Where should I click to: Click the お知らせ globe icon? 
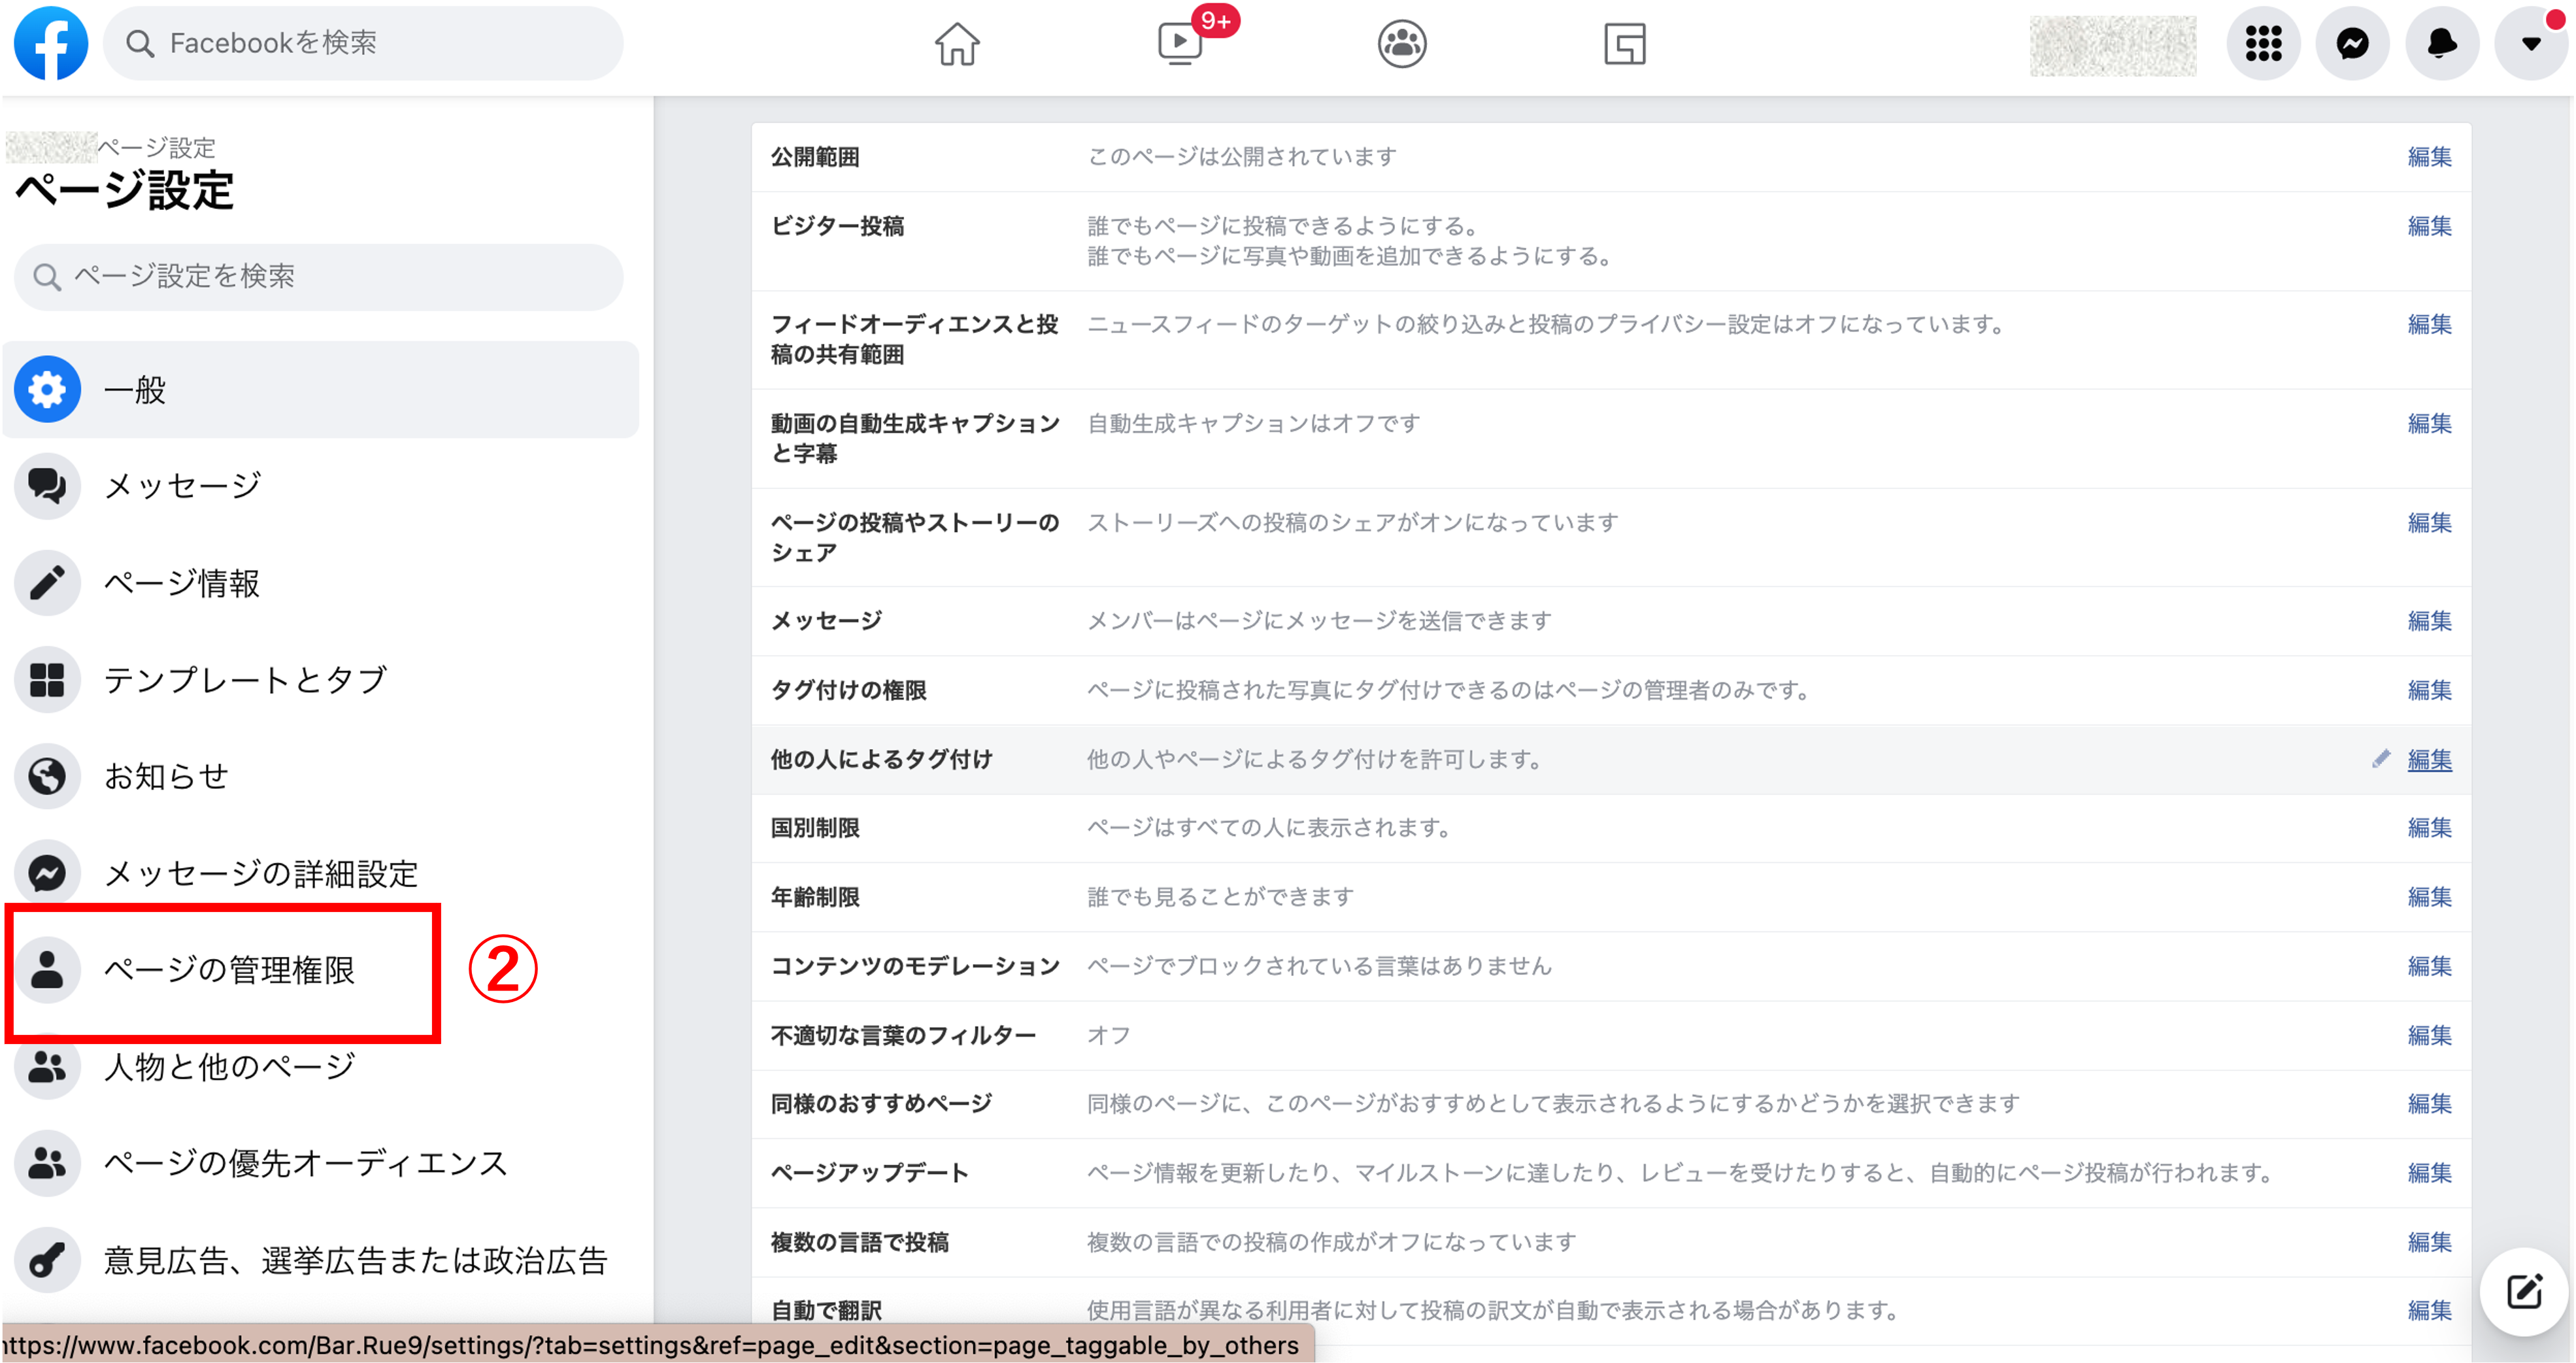click(47, 776)
